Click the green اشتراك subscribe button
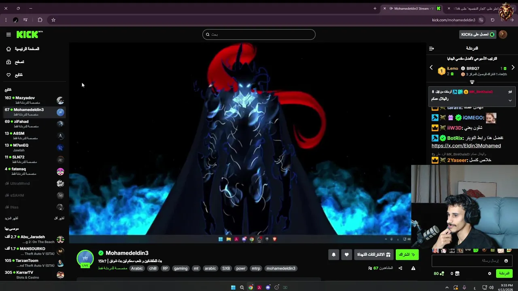518x291 pixels. coord(407,255)
